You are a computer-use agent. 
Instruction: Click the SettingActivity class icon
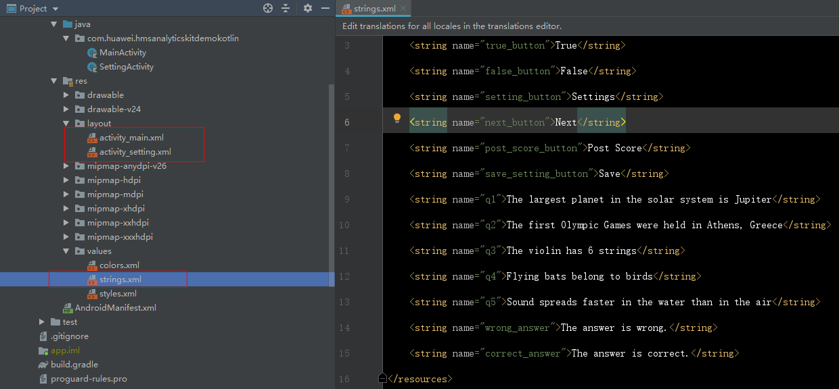(x=92, y=67)
